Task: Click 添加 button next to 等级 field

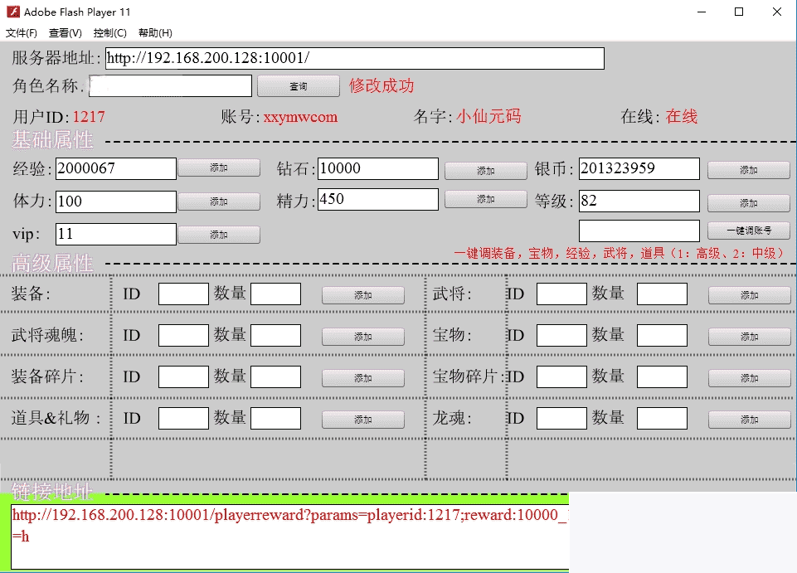Action: click(x=748, y=203)
